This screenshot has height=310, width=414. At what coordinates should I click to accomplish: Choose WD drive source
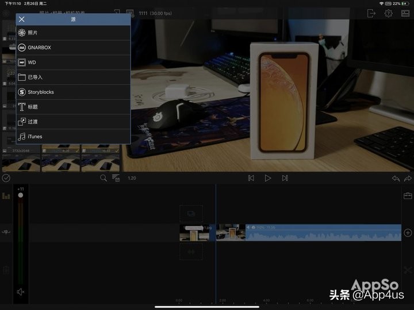(73, 63)
